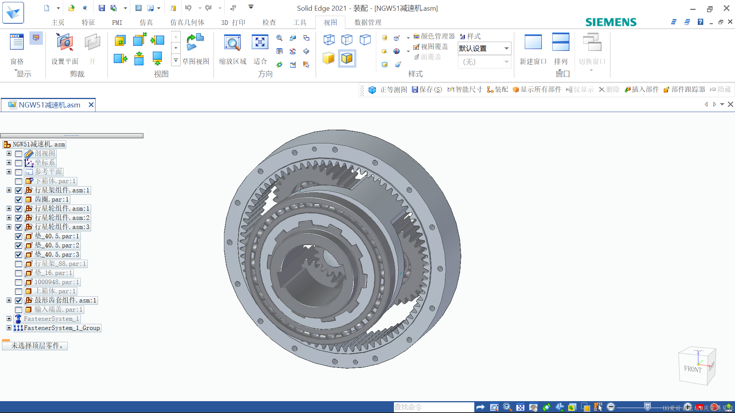The width and height of the screenshot is (735, 413).
Task: Click the zoom out minus icon in status bar
Action: (611, 407)
